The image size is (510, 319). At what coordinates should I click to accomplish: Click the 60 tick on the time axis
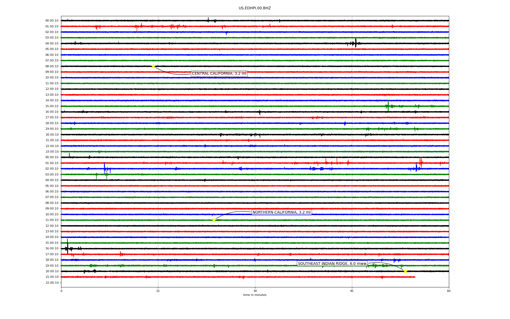point(449,291)
